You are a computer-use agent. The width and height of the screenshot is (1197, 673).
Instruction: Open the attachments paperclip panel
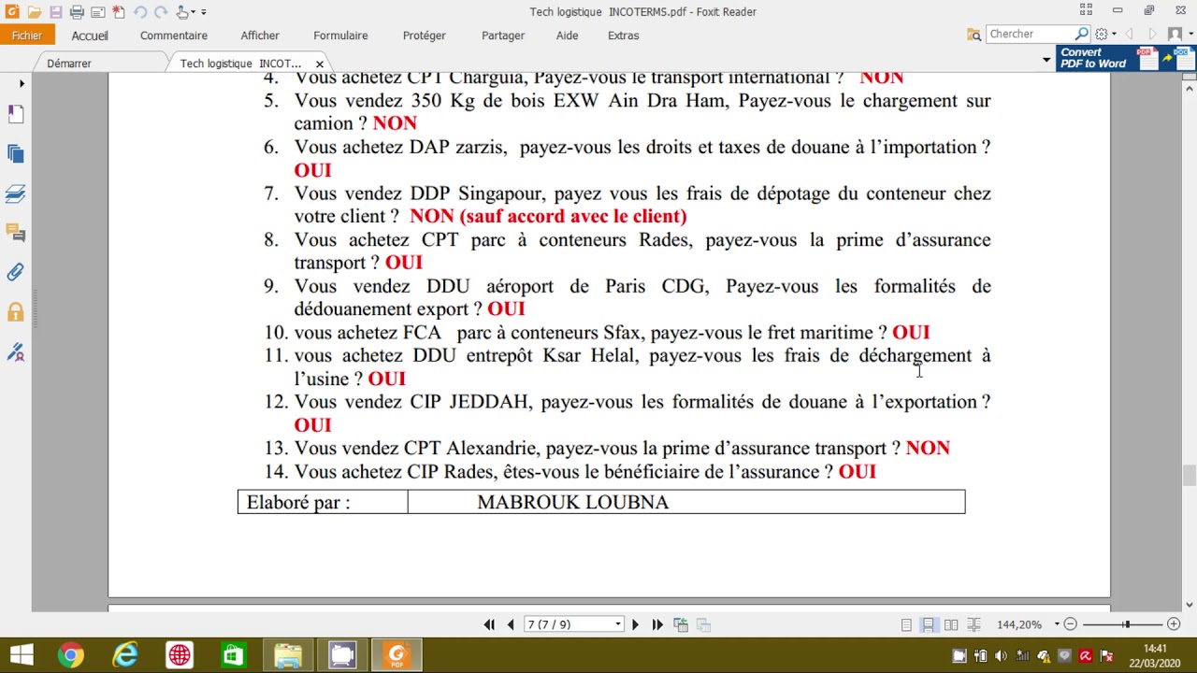click(x=16, y=273)
